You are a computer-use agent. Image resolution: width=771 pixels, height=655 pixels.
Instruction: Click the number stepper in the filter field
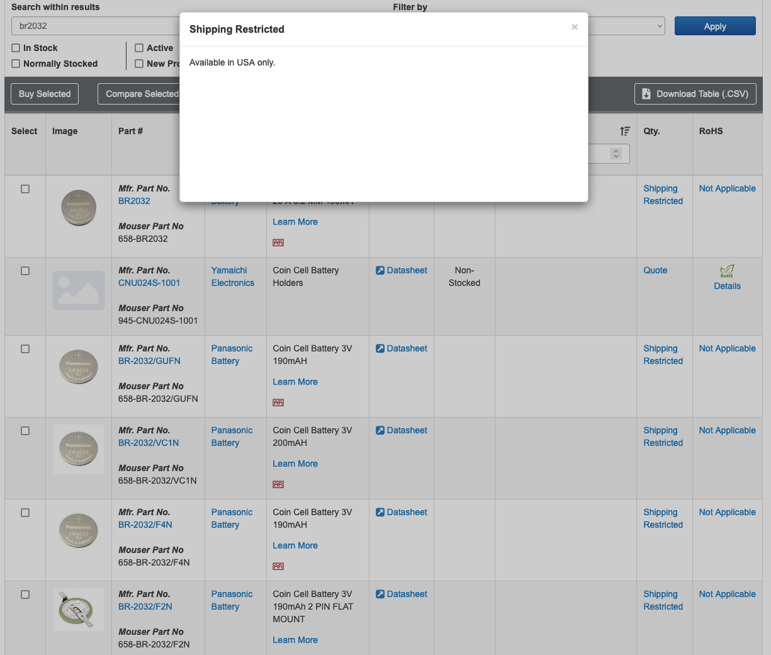coord(616,154)
